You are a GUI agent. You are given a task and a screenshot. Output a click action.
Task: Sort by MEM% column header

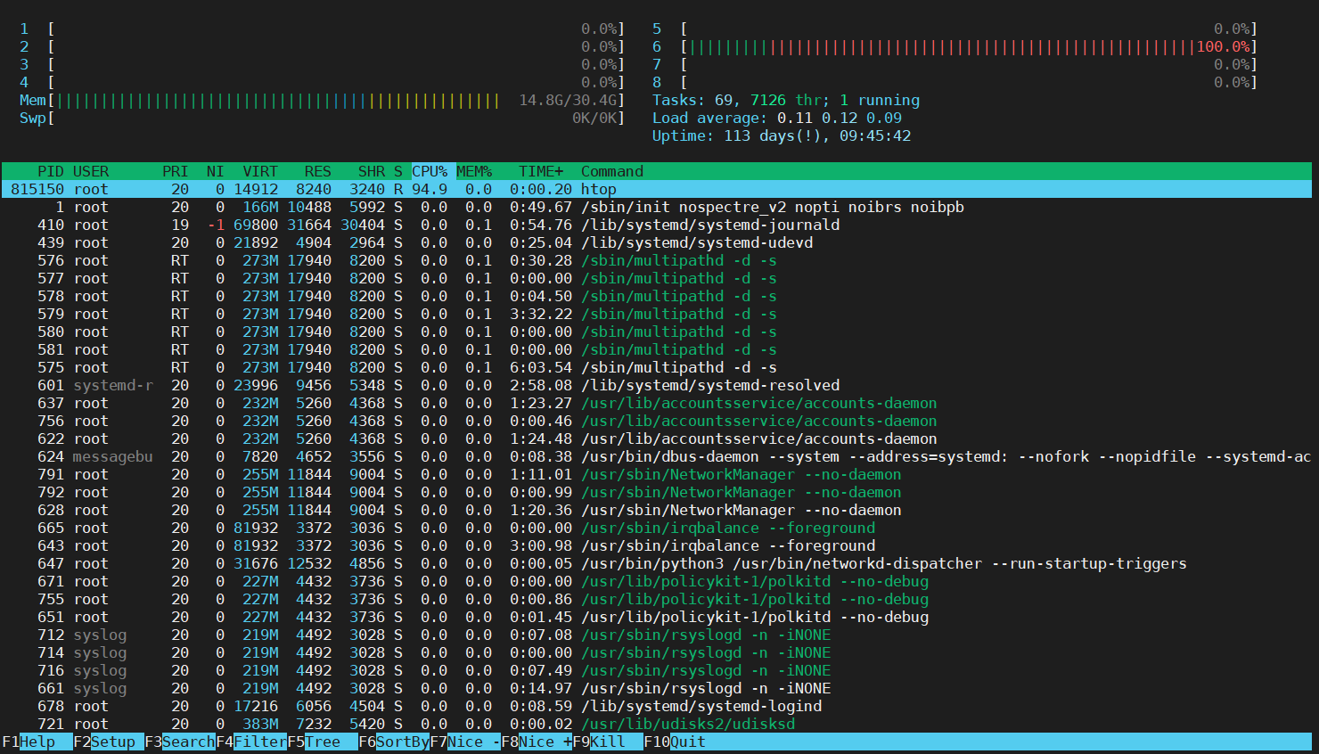[x=474, y=171]
